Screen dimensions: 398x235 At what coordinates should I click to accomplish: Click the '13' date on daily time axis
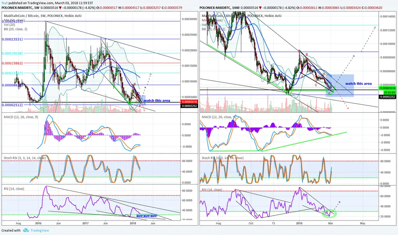coord(273,223)
